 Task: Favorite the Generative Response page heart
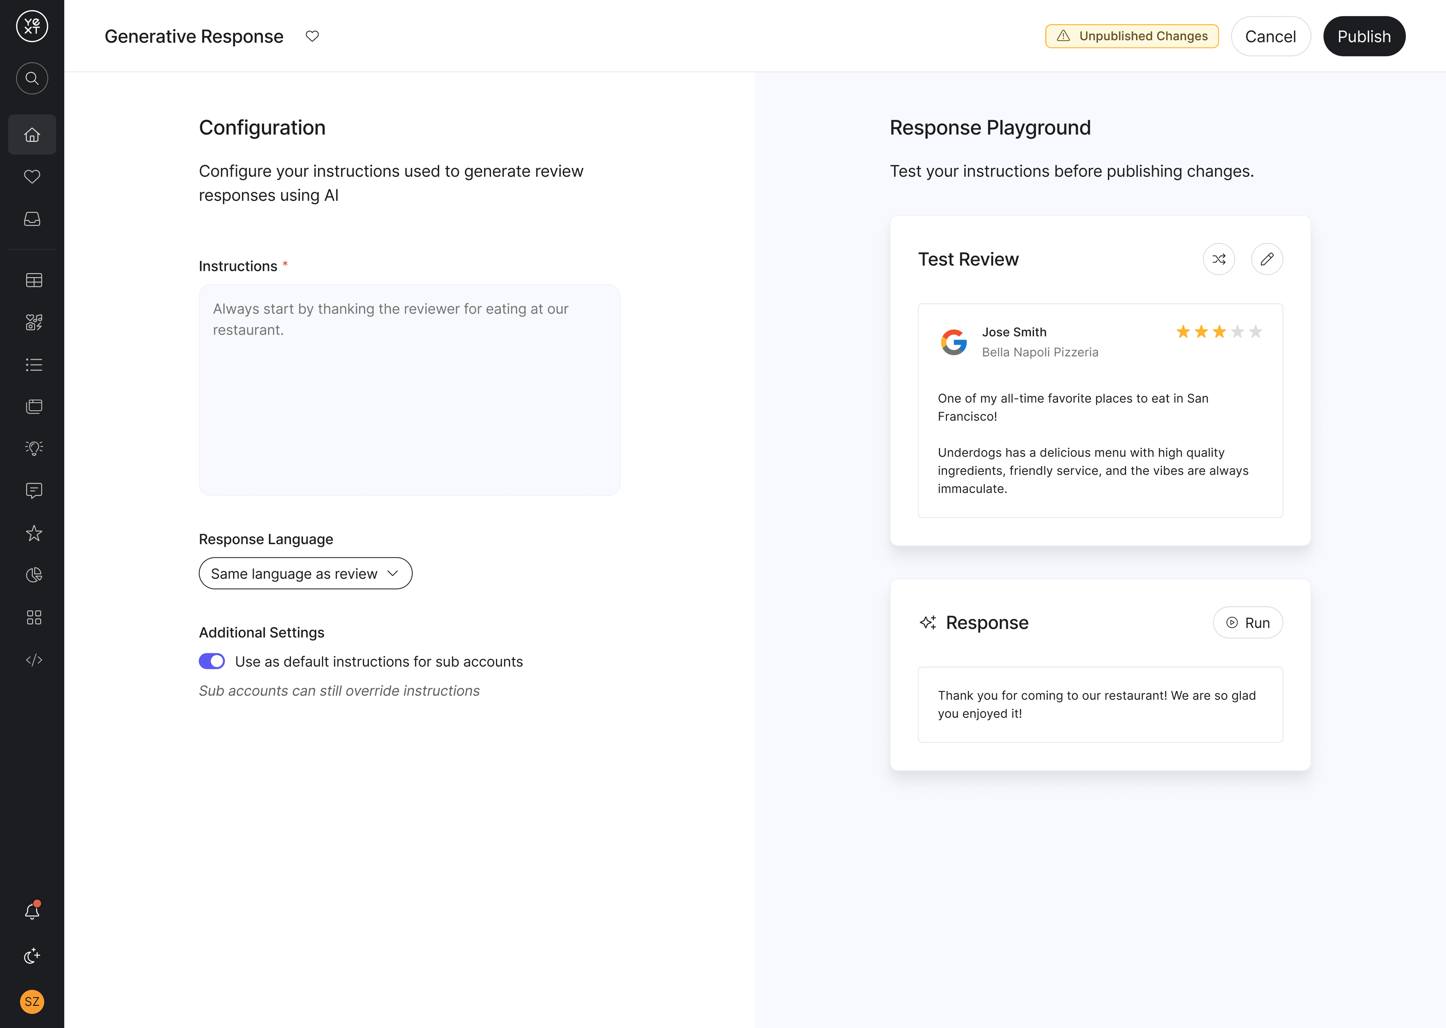[312, 36]
